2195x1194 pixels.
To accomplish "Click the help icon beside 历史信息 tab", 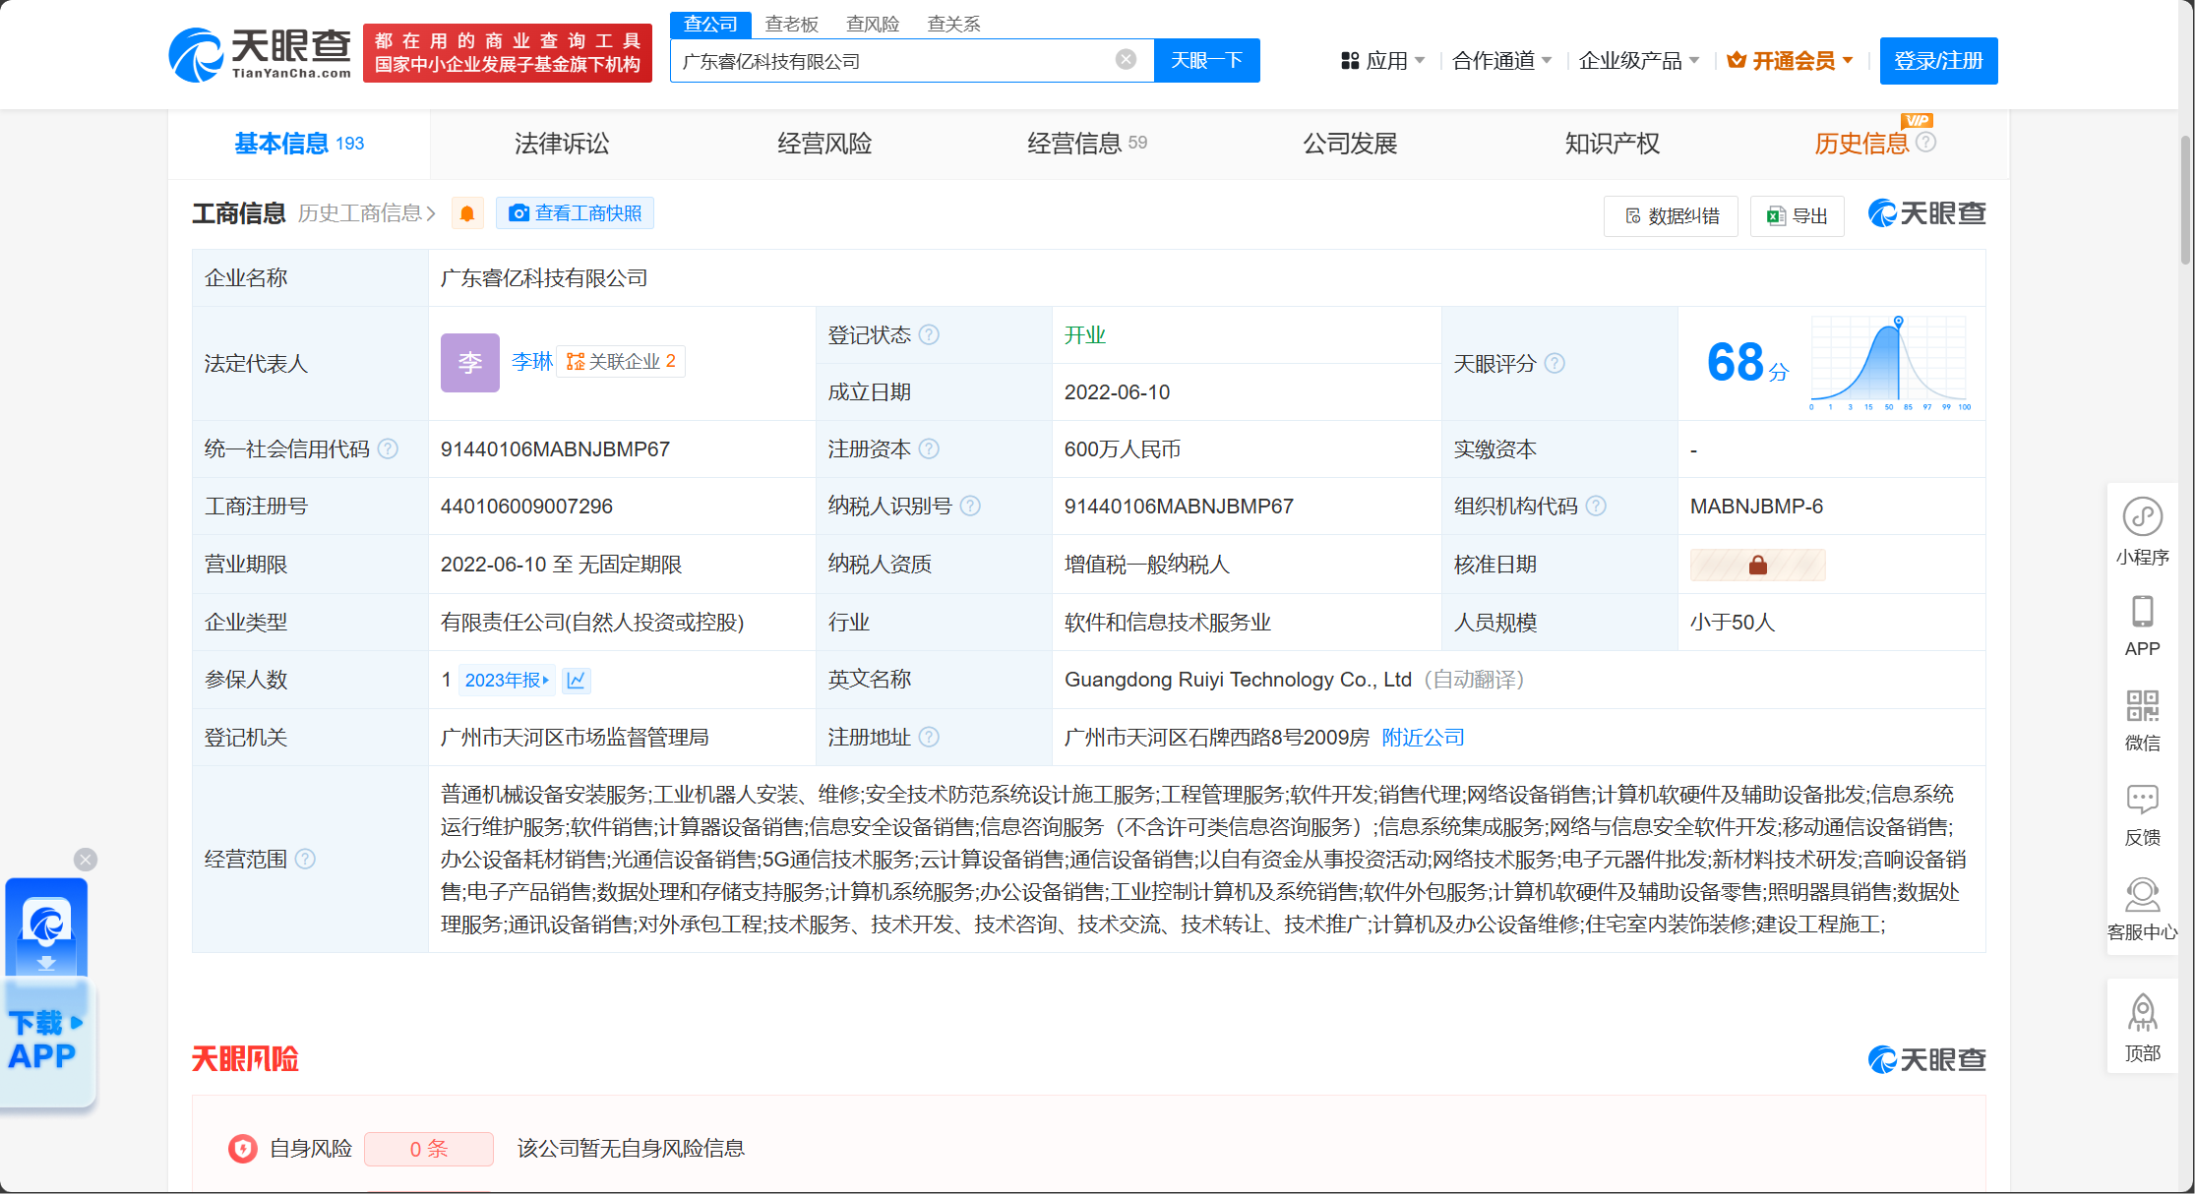I will point(1926,143).
